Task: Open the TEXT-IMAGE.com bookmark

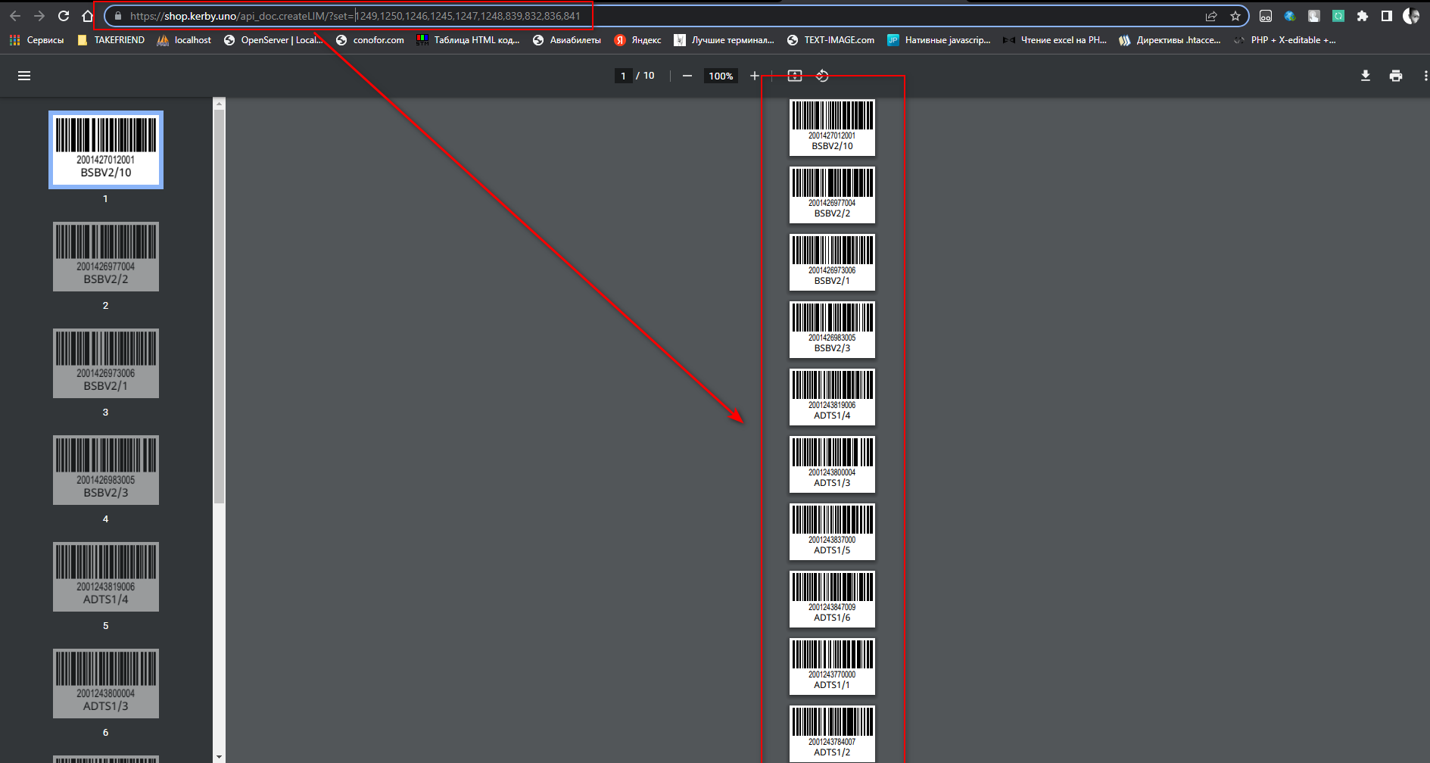Action: coord(830,40)
